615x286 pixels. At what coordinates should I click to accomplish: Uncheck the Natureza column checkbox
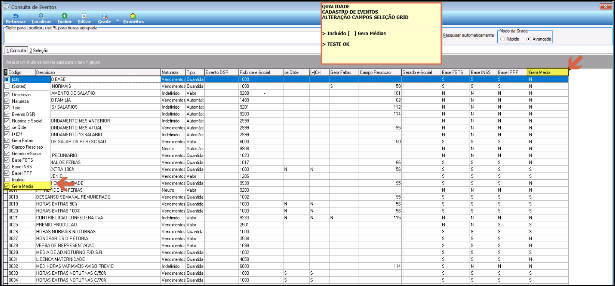[x=7, y=101]
